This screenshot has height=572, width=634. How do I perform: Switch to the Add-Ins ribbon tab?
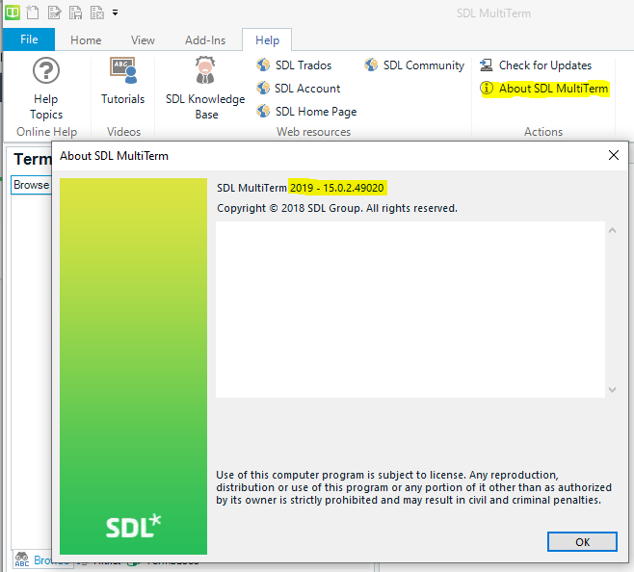point(205,40)
